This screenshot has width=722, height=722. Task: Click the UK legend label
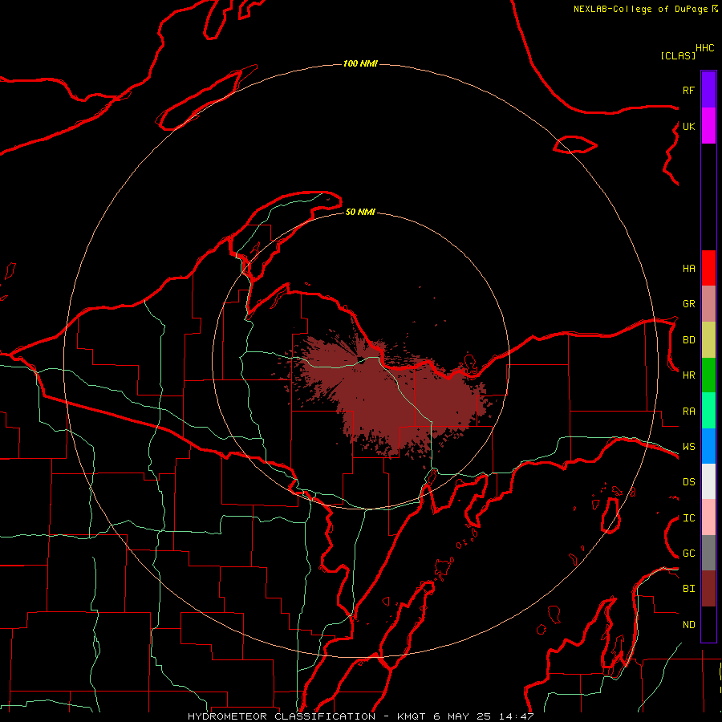click(x=688, y=126)
